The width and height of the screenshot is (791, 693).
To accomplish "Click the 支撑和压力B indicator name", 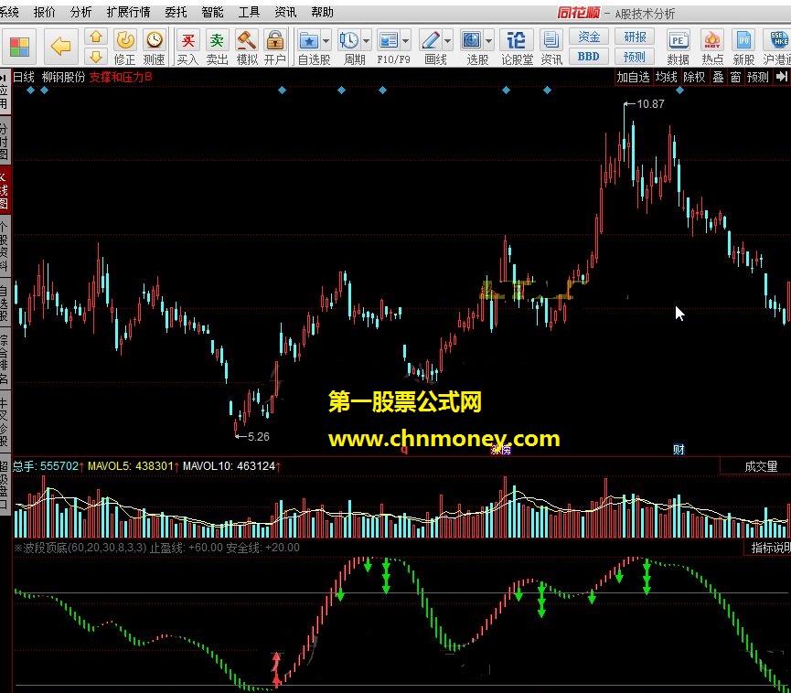I will tap(121, 77).
